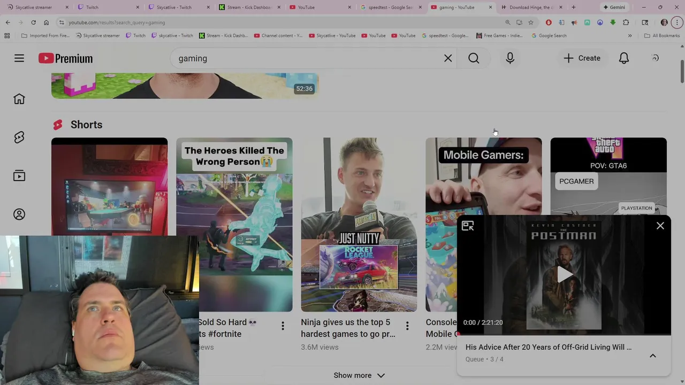Open the Home icon in the sidebar
This screenshot has width=685, height=385.
click(x=19, y=99)
